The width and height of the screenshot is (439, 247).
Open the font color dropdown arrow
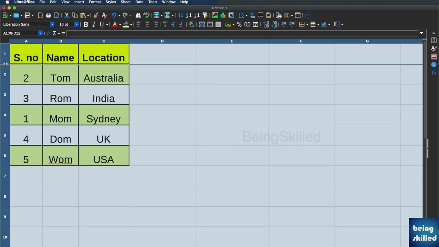[x=120, y=25]
